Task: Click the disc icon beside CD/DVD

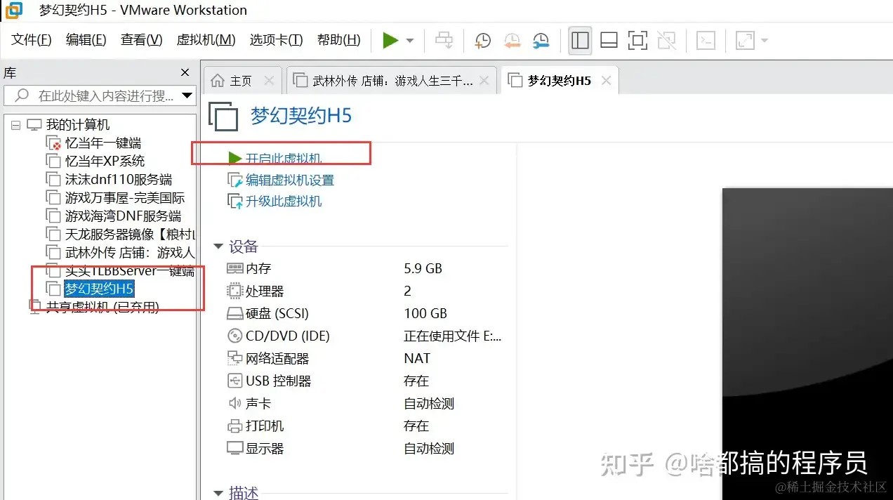Action: [234, 336]
